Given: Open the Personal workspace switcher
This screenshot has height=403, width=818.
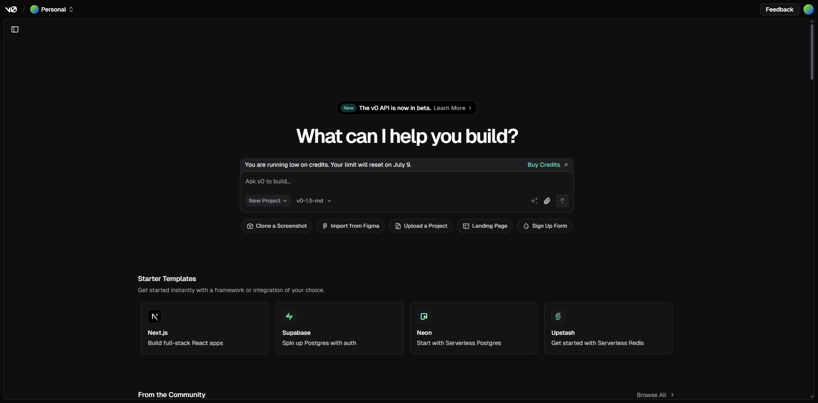Looking at the screenshot, I should click(x=52, y=9).
